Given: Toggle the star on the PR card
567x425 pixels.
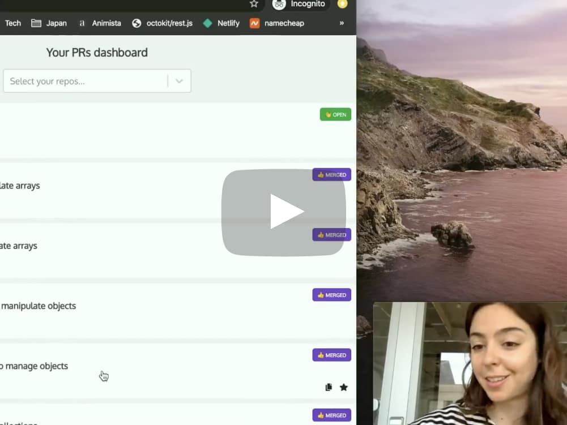Looking at the screenshot, I should pyautogui.click(x=344, y=387).
